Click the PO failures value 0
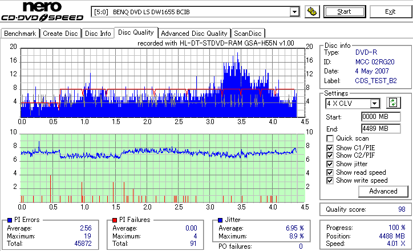413x251 pixels. 301,246
